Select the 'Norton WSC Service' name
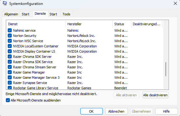 point(28,41)
